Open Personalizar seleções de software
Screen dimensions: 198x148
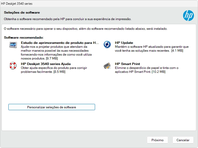52,107
